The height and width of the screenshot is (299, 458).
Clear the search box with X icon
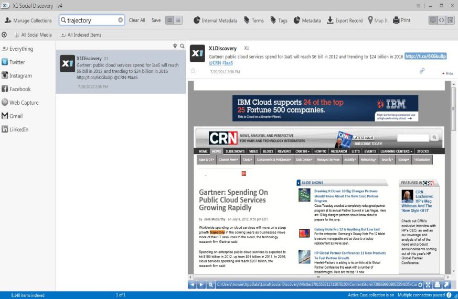120,20
